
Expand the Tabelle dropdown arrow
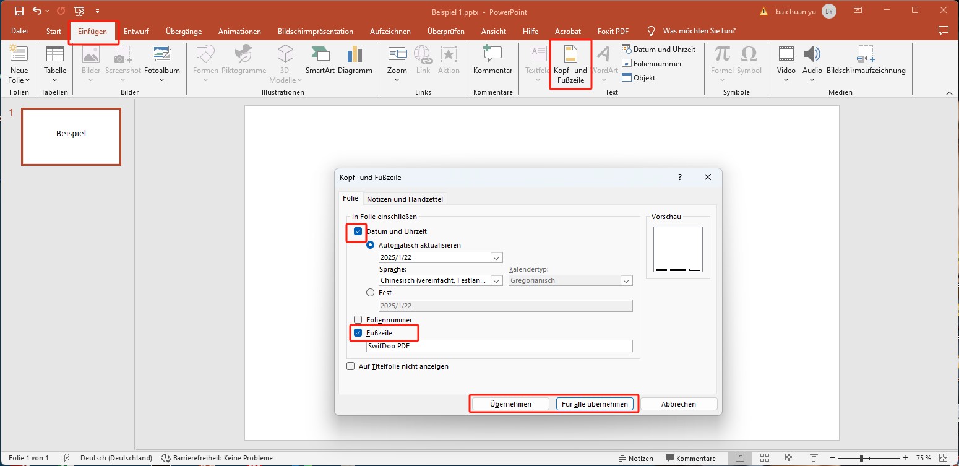55,80
